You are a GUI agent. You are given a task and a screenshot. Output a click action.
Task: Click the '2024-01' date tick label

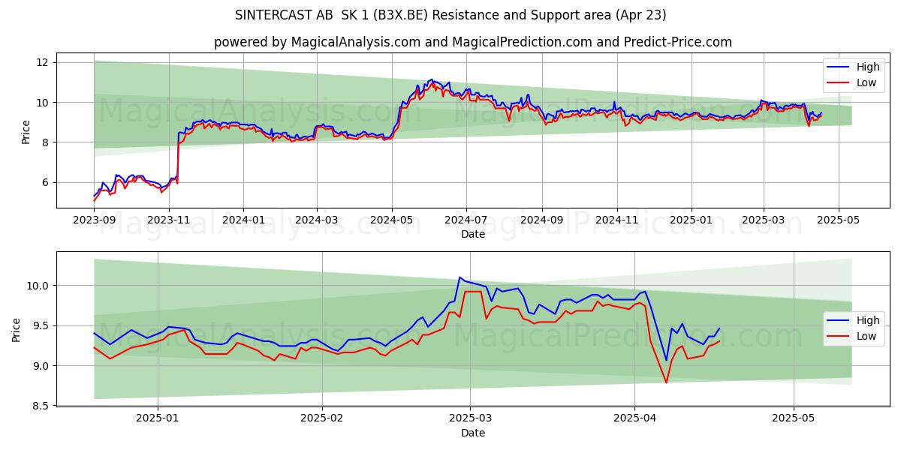point(243,220)
